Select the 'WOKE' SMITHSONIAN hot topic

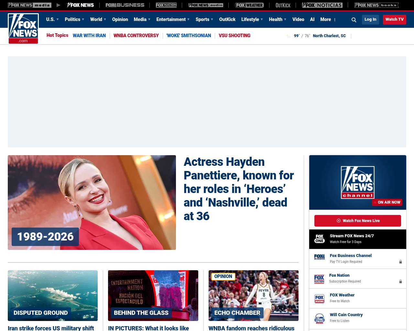[189, 36]
